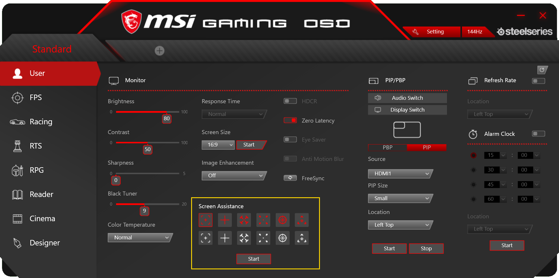Open the Alarm Clock Location dropdown

click(500, 229)
